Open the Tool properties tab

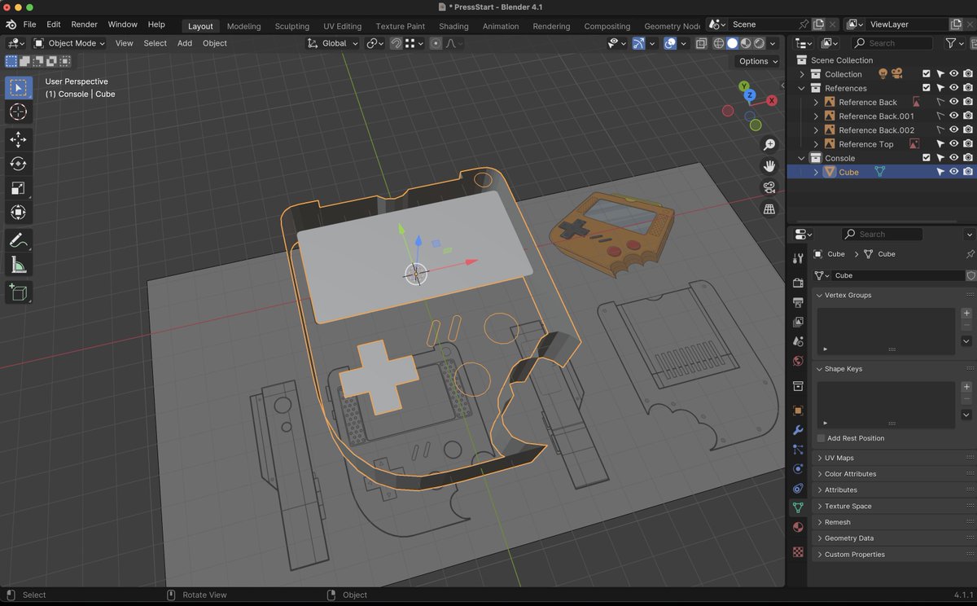coord(798,258)
